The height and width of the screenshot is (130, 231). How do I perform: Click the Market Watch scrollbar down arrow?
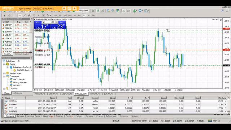coord(31,51)
